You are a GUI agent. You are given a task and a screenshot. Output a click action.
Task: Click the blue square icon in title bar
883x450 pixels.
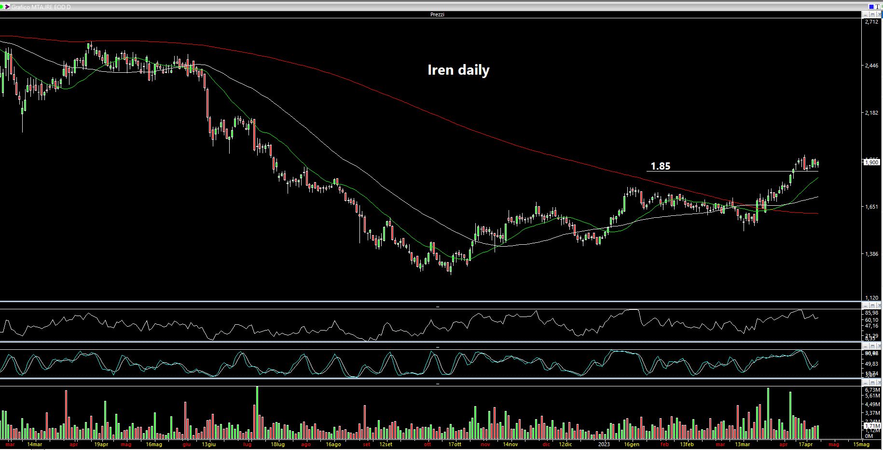pyautogui.click(x=871, y=7)
